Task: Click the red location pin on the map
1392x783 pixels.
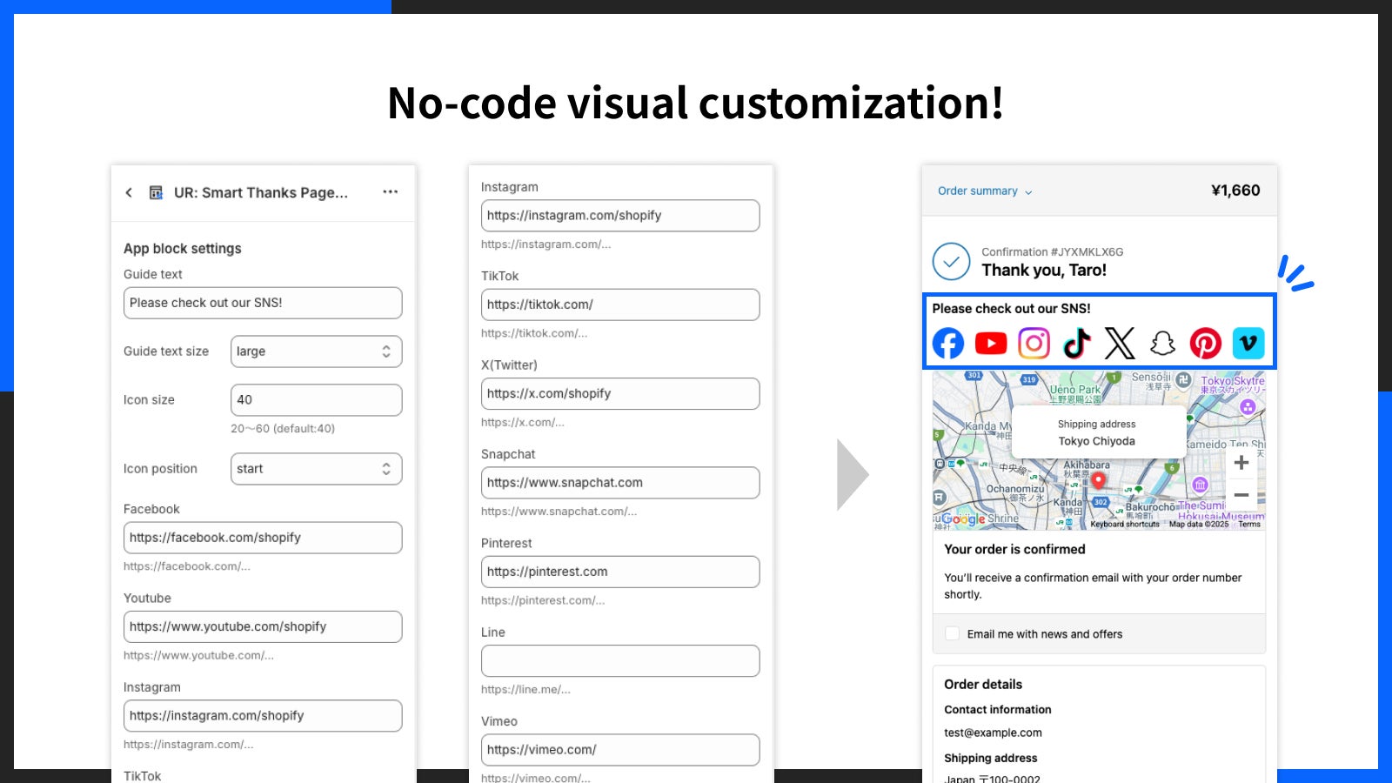Action: pos(1099,480)
